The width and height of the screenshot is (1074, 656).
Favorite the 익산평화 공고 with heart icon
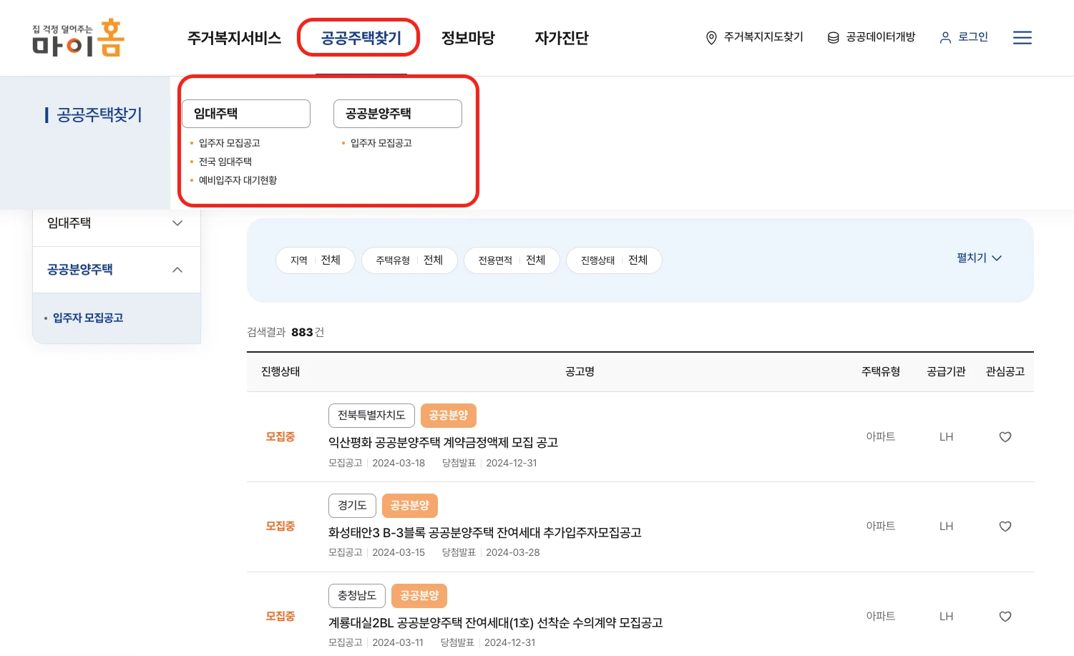click(x=1005, y=437)
